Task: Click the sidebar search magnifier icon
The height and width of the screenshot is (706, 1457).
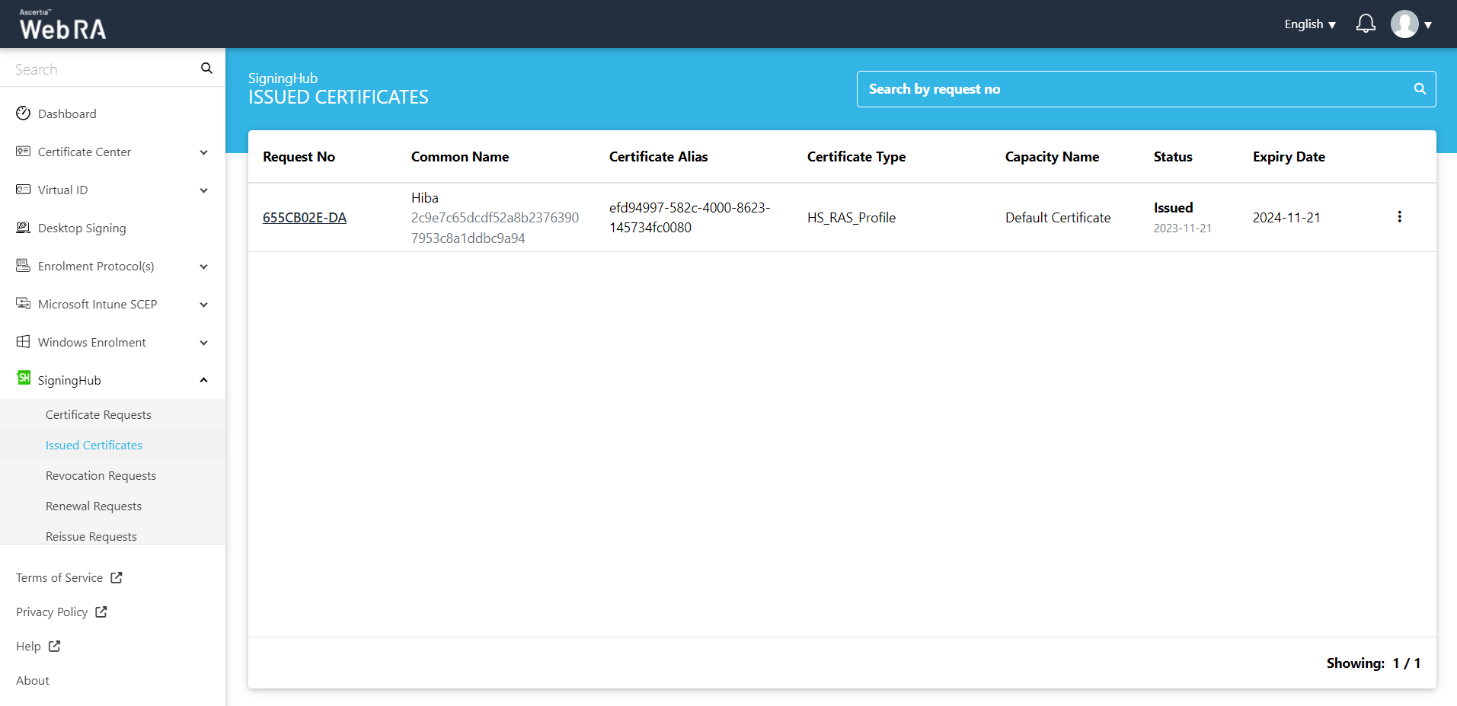Action: pos(206,69)
